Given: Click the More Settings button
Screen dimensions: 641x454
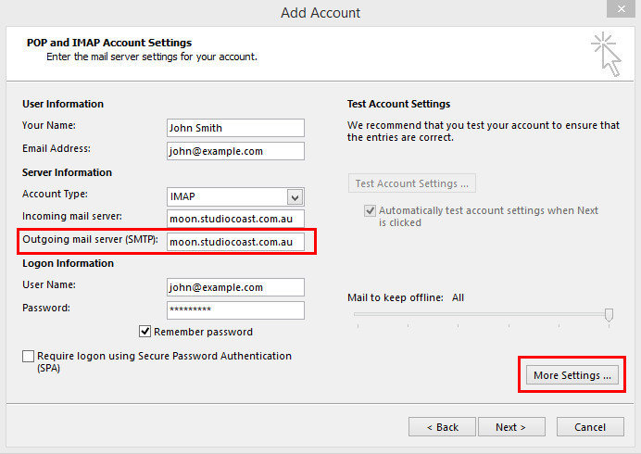Looking at the screenshot, I should pyautogui.click(x=572, y=375).
